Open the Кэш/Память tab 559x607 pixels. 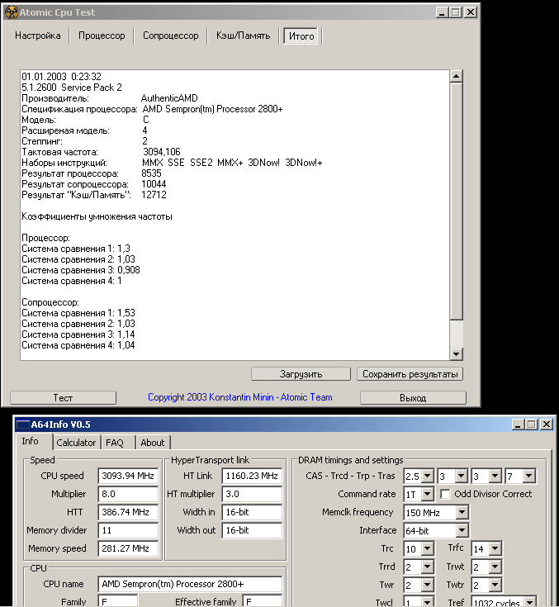coord(243,36)
